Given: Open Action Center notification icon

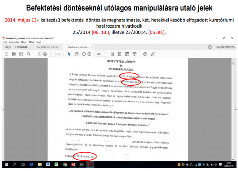Looking at the screenshot, I should tap(220, 164).
